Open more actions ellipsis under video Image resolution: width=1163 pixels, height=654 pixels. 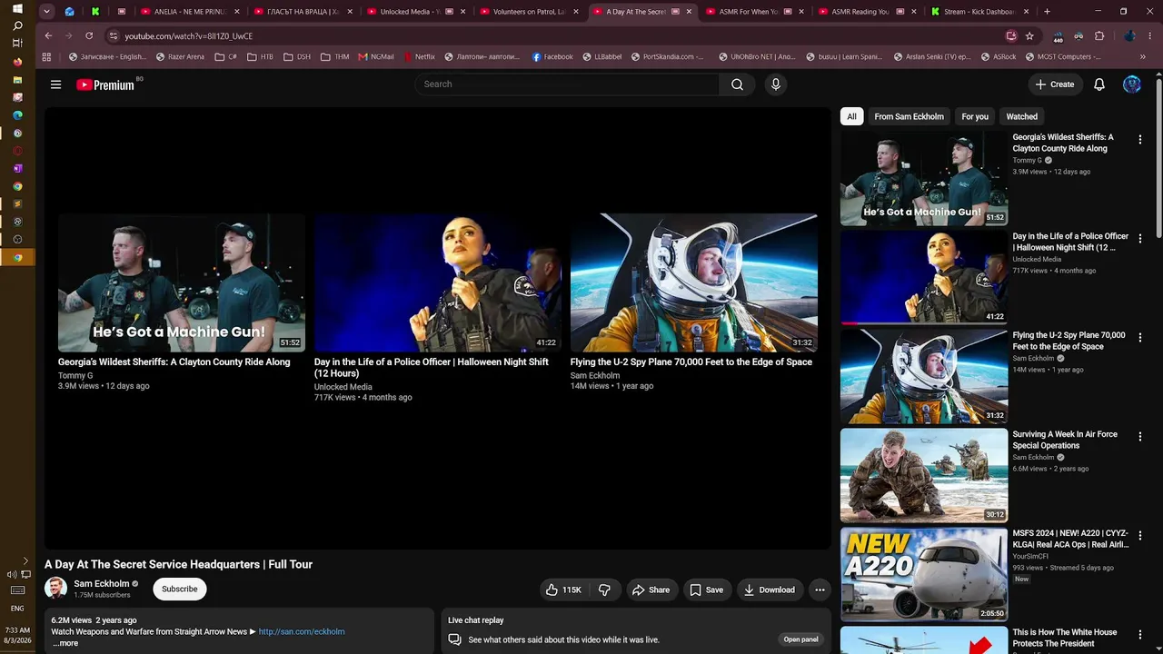tap(820, 590)
